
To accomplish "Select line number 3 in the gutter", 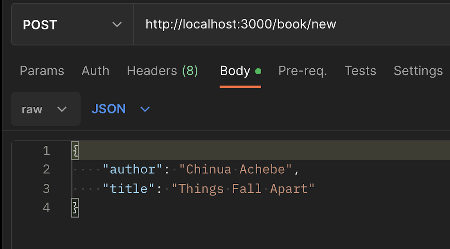I will 46,188.
